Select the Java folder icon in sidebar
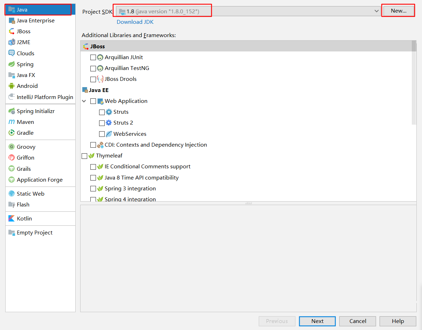422x330 pixels. coord(12,9)
